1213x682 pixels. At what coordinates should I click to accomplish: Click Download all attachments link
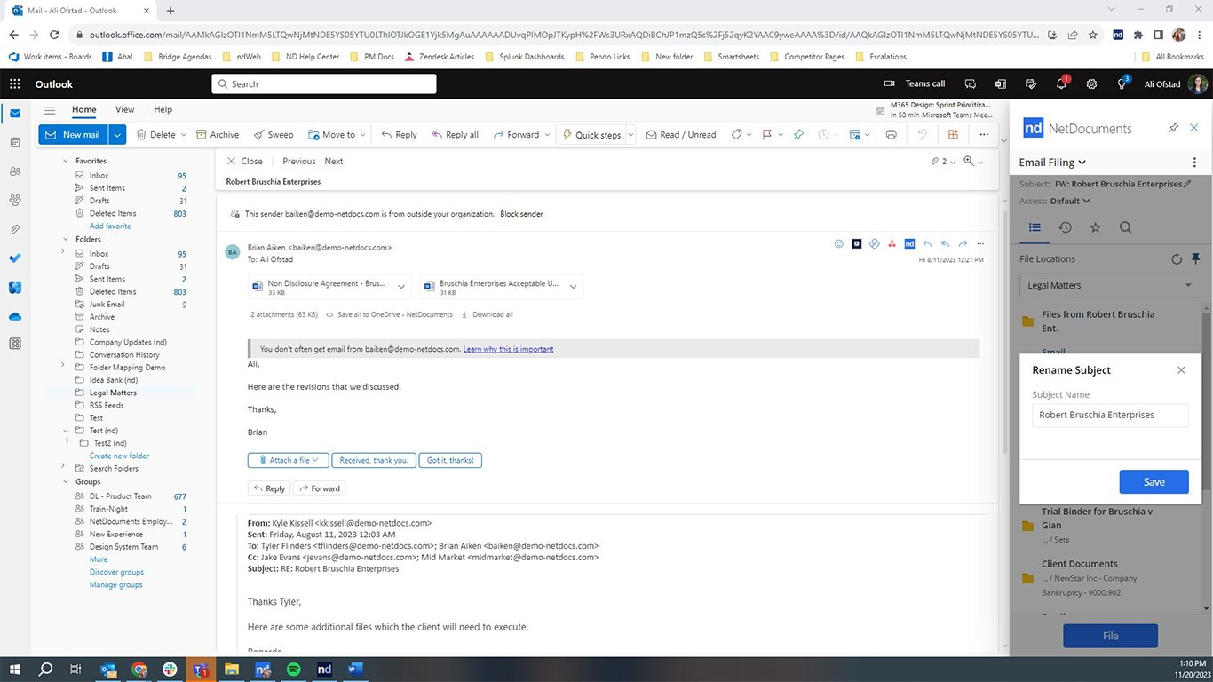[x=486, y=314]
